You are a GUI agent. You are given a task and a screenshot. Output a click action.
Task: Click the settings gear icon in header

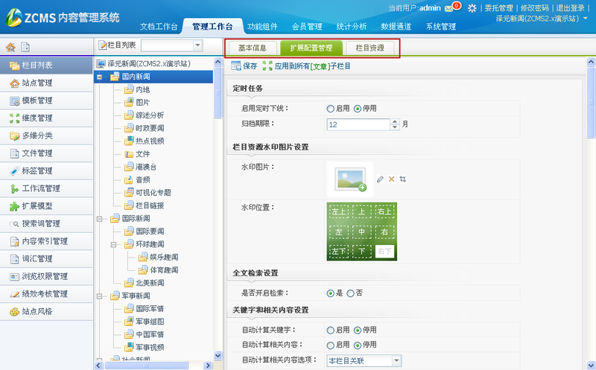pyautogui.click(x=472, y=8)
